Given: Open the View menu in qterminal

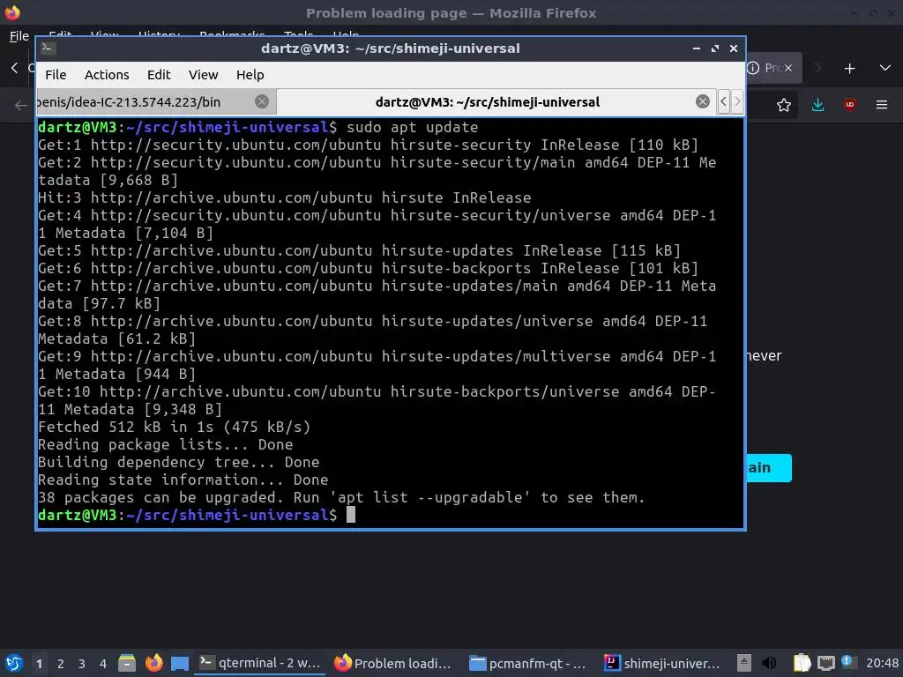Looking at the screenshot, I should pyautogui.click(x=204, y=75).
